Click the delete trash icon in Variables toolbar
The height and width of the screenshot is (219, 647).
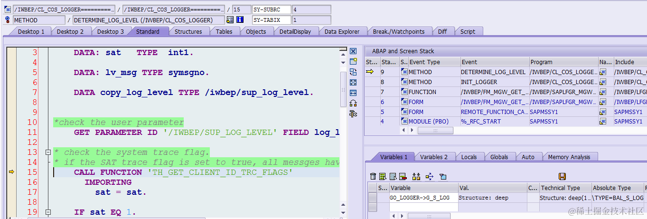tap(374, 176)
